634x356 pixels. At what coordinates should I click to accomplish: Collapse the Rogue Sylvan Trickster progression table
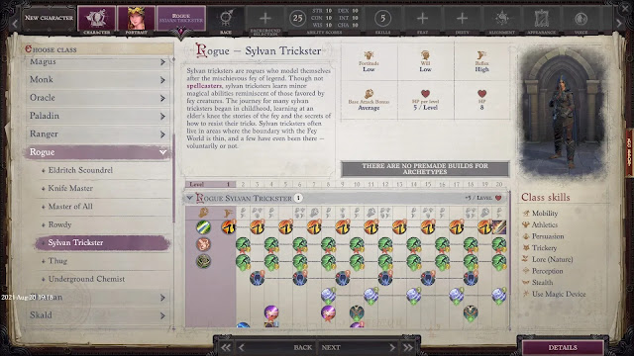(189, 198)
